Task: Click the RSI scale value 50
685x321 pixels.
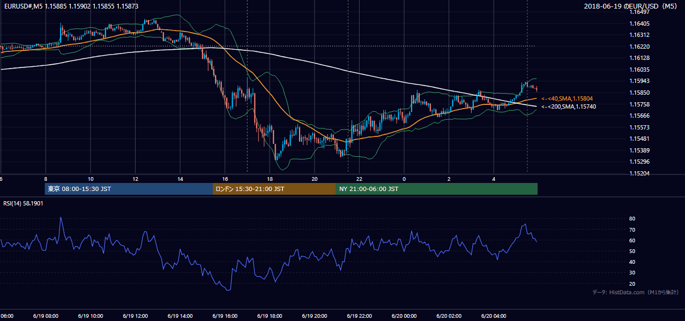Action: point(632,251)
